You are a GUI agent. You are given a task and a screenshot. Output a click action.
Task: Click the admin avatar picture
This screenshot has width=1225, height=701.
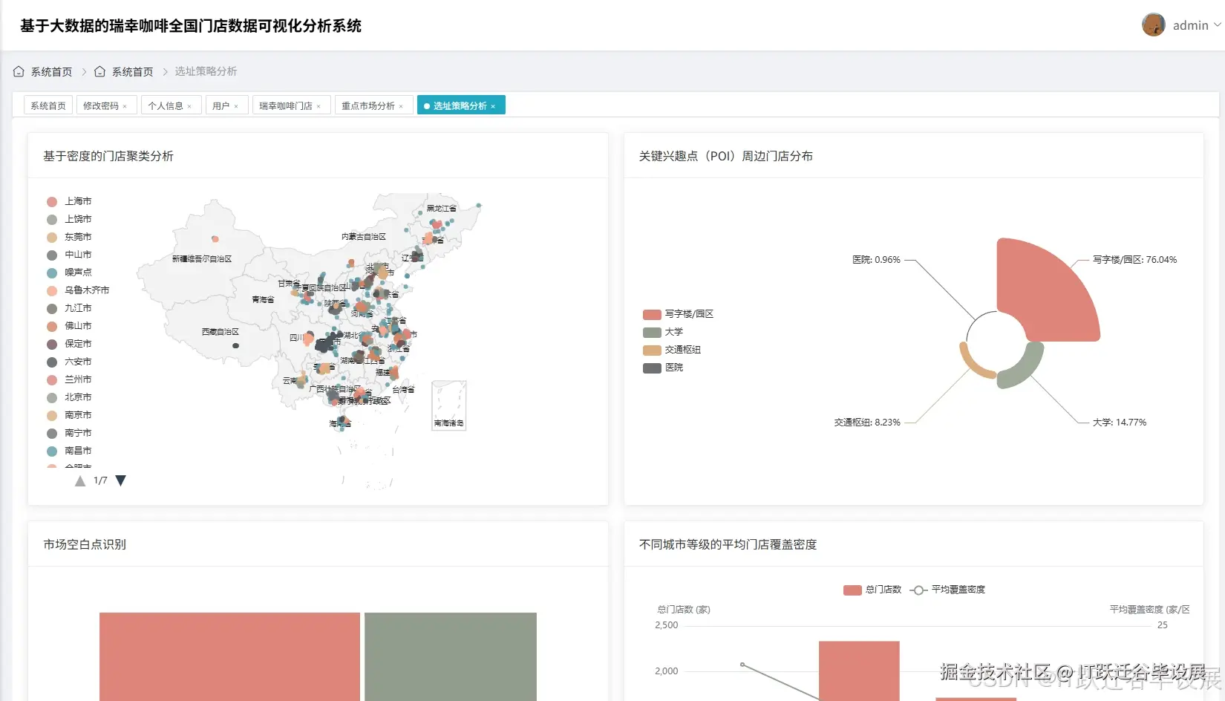click(1153, 25)
